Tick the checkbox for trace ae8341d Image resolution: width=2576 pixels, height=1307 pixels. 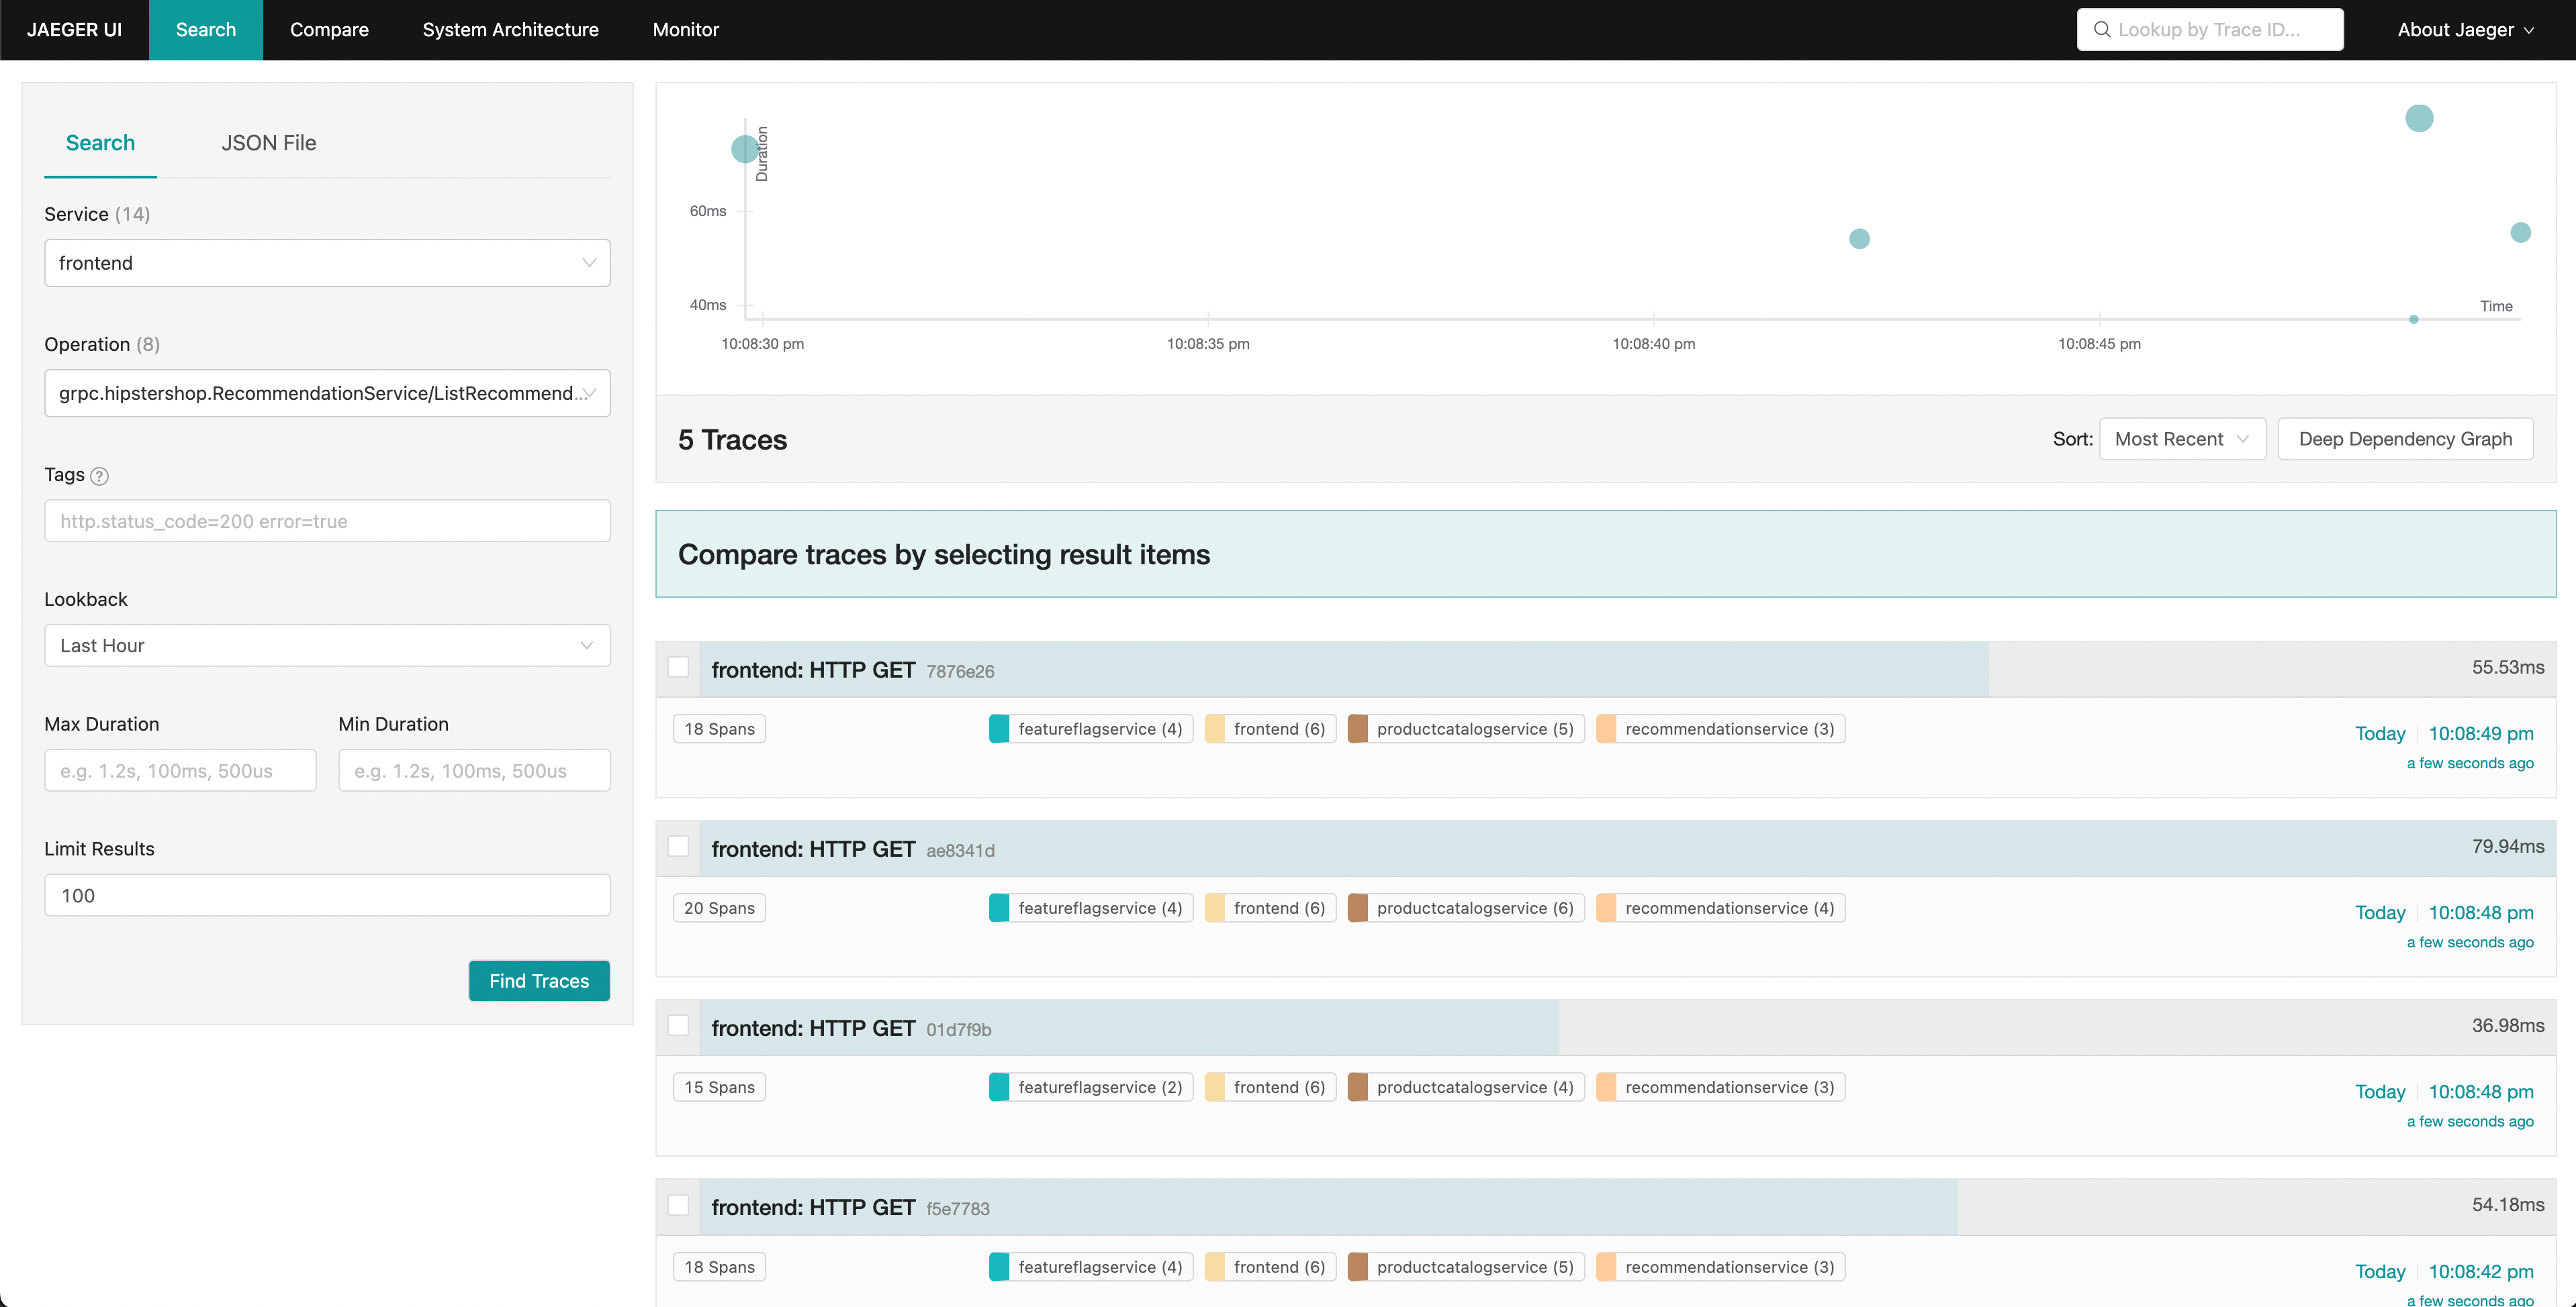click(x=678, y=846)
